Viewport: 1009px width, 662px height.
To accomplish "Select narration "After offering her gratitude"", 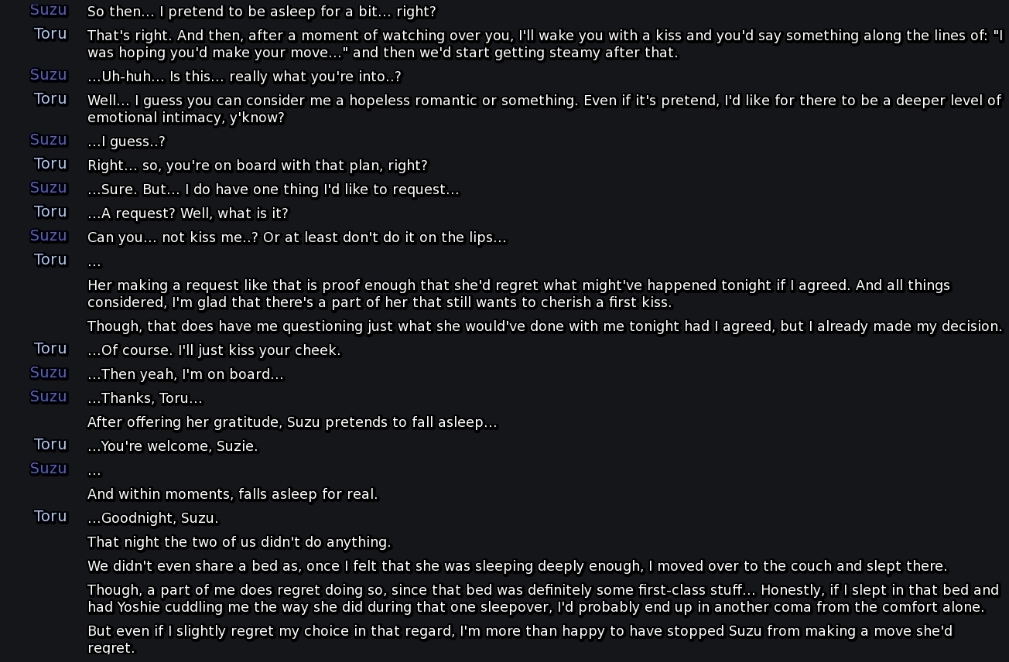I will [292, 423].
